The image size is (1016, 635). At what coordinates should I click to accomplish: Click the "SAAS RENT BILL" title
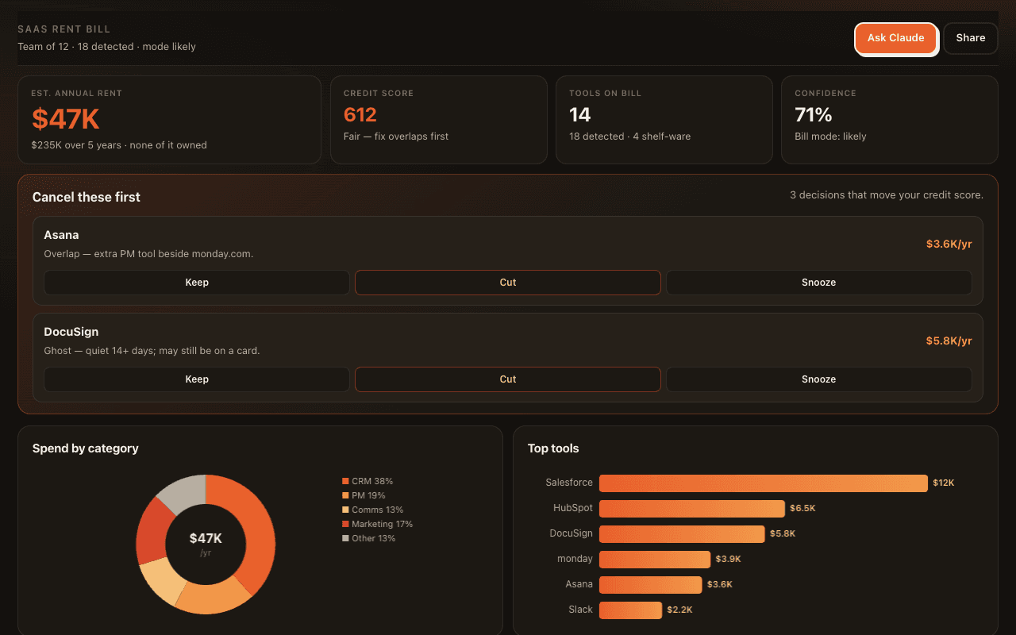pyautogui.click(x=64, y=29)
